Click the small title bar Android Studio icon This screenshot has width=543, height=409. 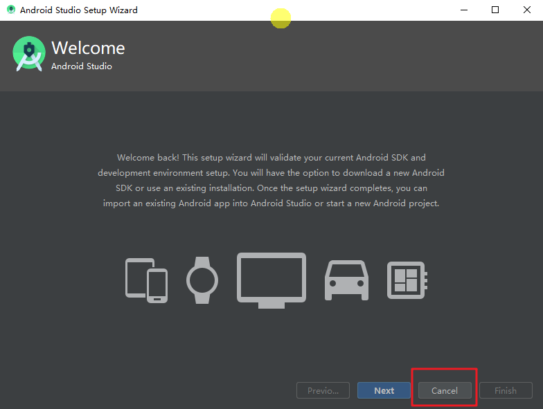point(11,10)
